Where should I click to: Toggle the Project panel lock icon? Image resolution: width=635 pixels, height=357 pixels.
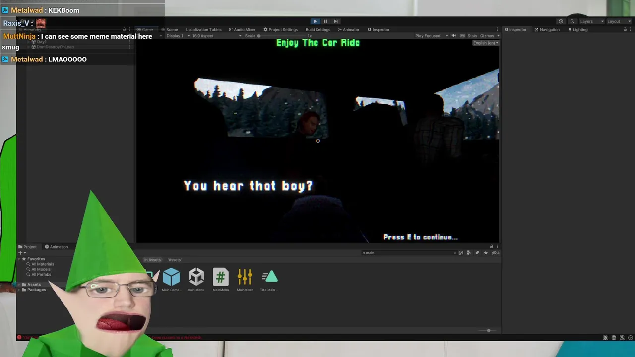tap(492, 247)
